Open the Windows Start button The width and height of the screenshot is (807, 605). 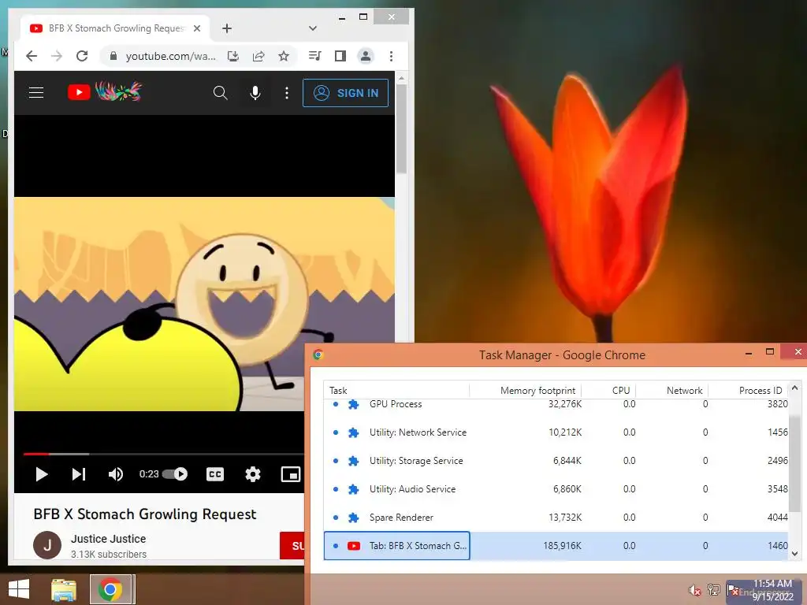click(x=19, y=589)
